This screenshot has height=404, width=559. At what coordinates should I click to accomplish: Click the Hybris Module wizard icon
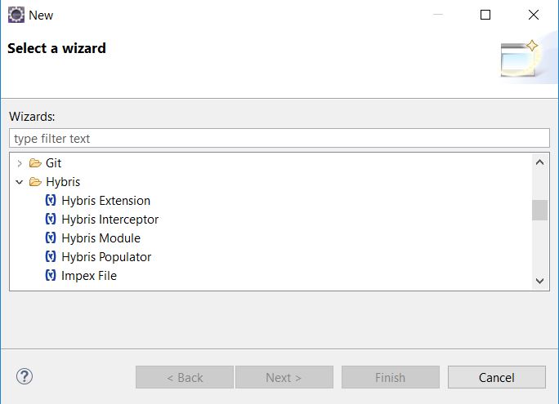coord(51,238)
